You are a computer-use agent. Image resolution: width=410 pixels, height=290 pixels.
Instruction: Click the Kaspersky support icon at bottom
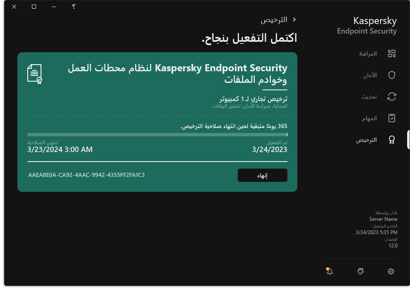(x=360, y=271)
